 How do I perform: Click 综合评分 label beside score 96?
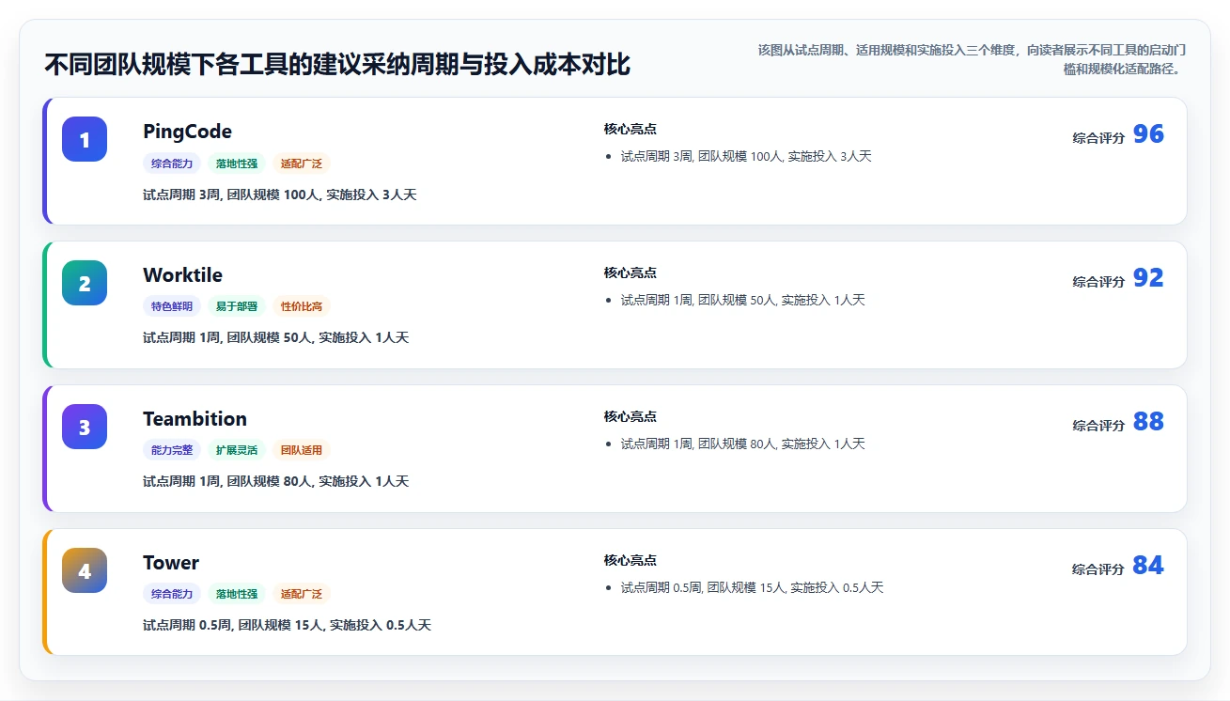point(1098,138)
